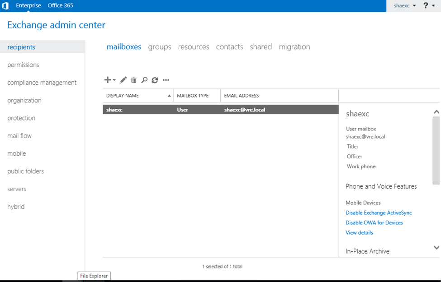
Task: Open the migration tab
Action: [x=294, y=47]
